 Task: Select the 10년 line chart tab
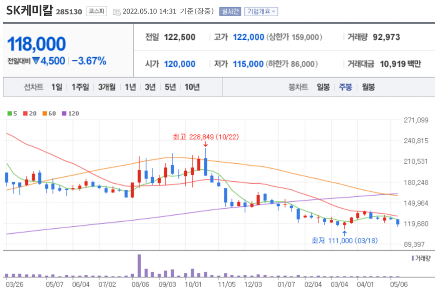pos(192,87)
